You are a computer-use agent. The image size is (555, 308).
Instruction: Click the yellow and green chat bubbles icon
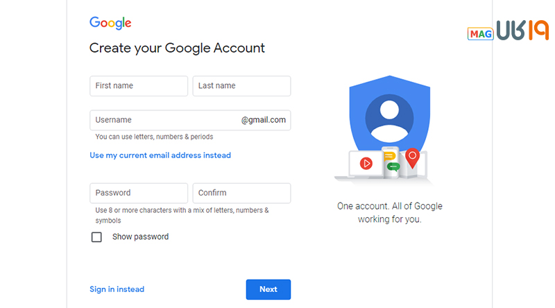click(391, 161)
